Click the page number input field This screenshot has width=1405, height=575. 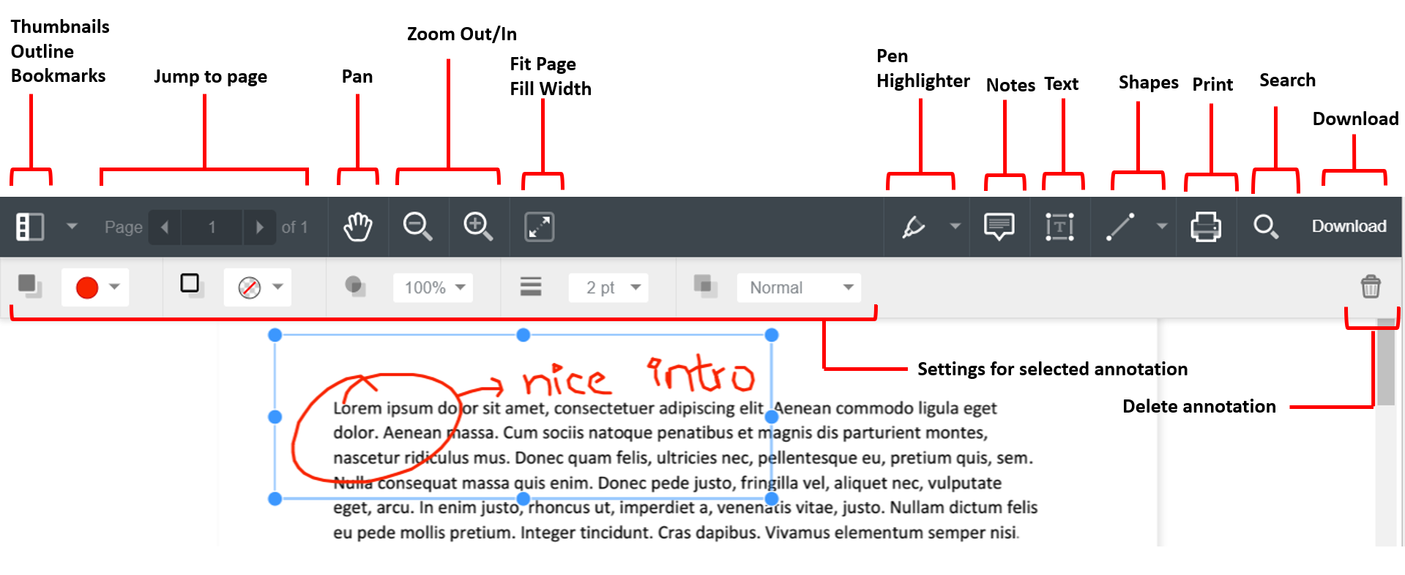click(x=212, y=227)
